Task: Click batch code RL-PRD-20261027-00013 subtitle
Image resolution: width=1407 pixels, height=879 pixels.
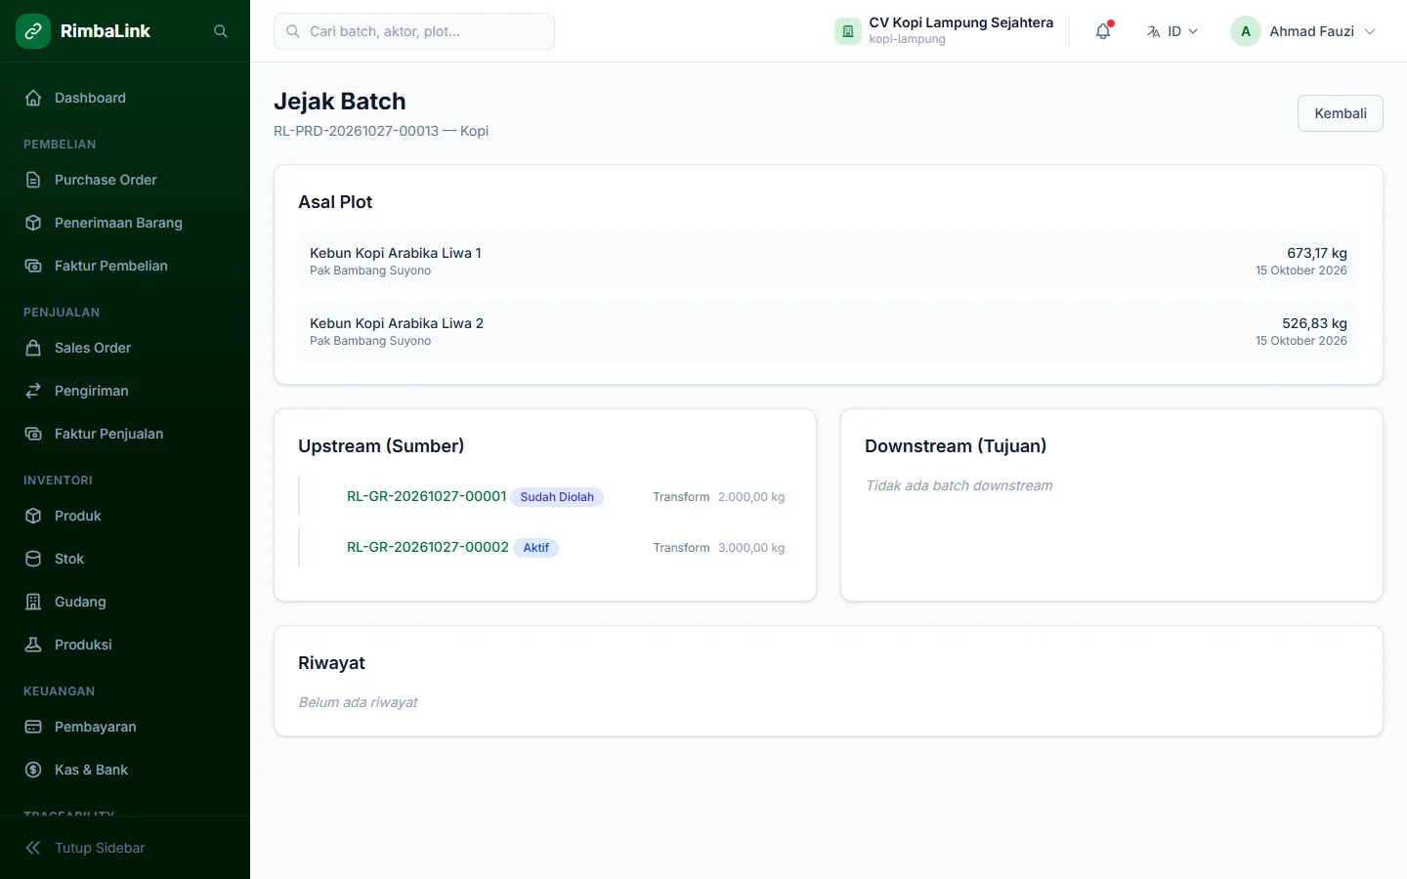Action: [357, 131]
